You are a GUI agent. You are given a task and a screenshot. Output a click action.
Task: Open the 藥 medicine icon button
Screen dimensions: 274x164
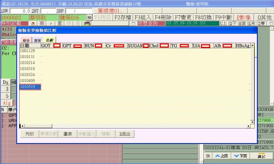coord(42,23)
